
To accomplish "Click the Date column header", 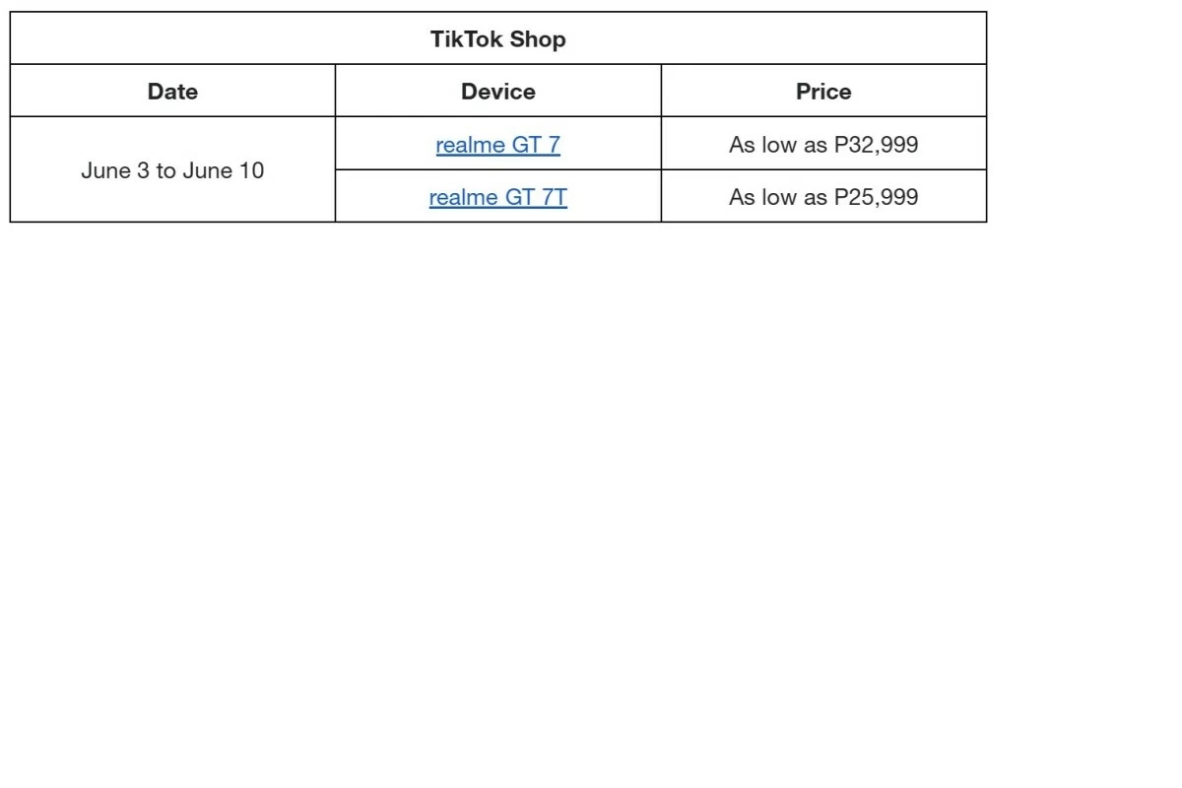I will pos(172,92).
